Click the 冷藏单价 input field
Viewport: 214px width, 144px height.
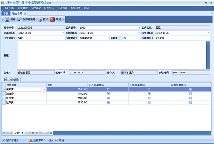click(183, 38)
